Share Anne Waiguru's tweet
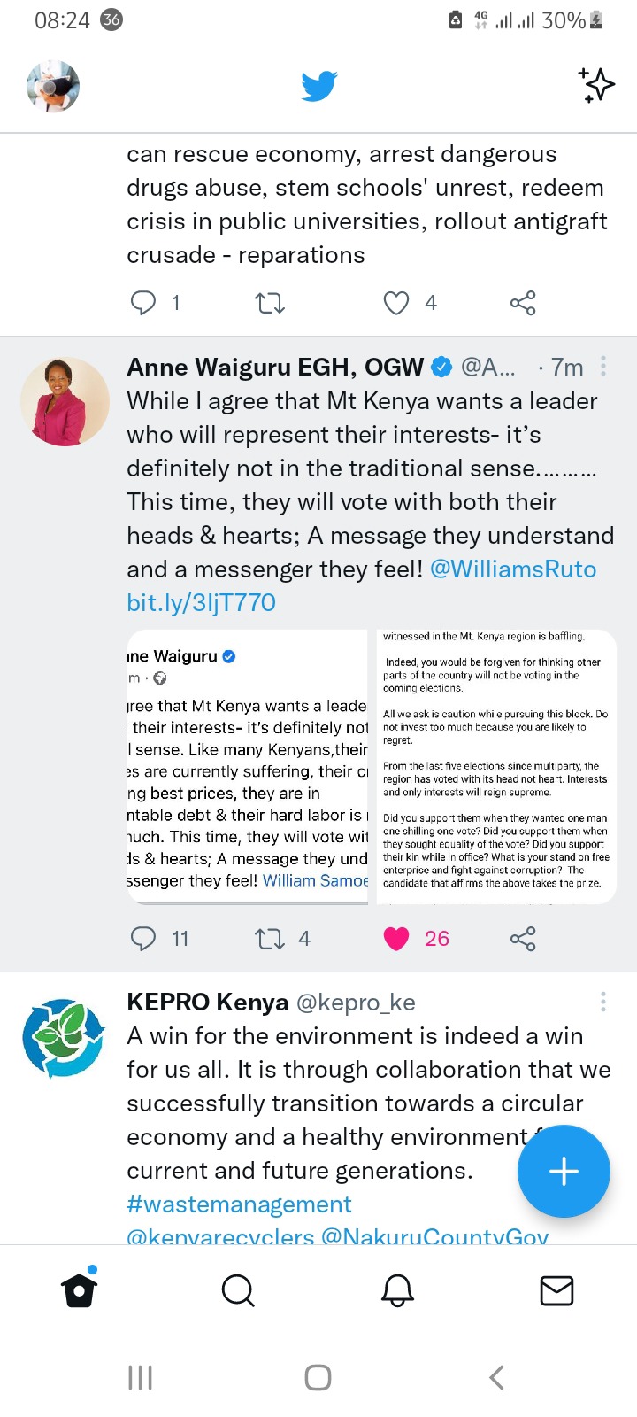This screenshot has height=1417, width=637. tap(523, 939)
